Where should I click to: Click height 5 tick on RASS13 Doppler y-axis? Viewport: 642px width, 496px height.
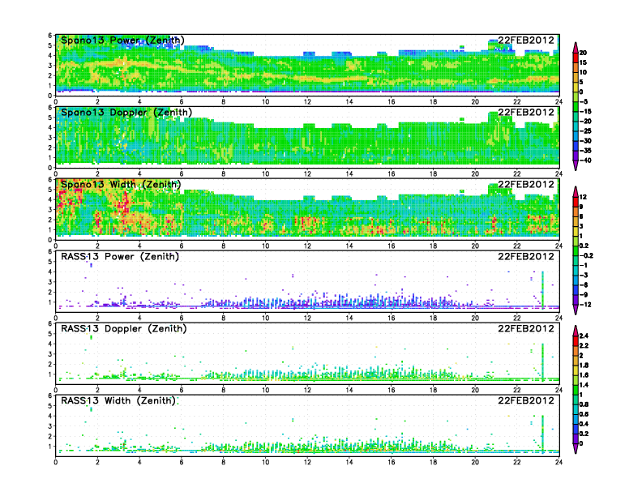(50, 334)
